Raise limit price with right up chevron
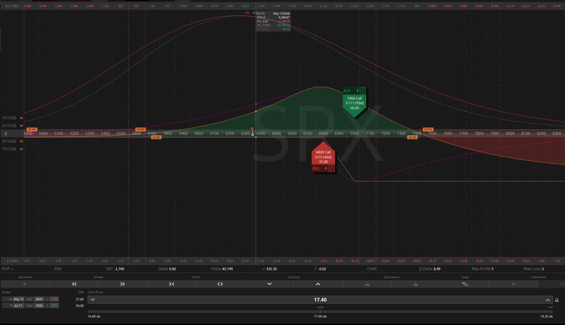 [548, 300]
